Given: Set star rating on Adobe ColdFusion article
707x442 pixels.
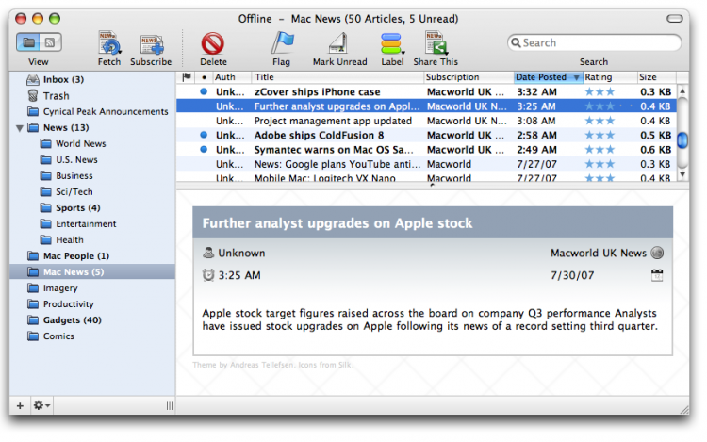Looking at the screenshot, I should pos(600,135).
